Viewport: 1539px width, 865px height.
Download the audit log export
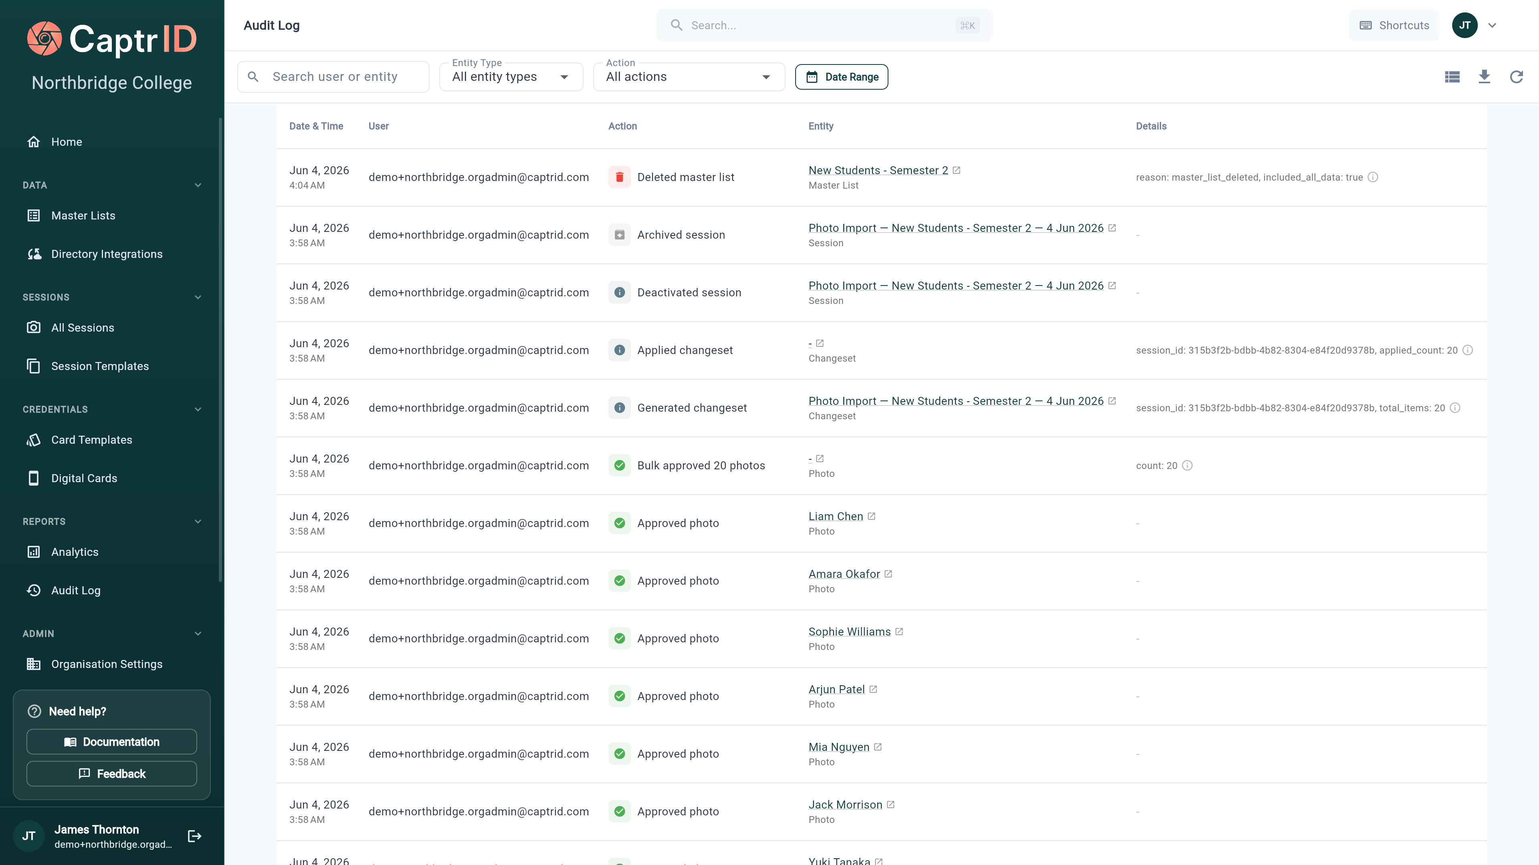[x=1484, y=76]
